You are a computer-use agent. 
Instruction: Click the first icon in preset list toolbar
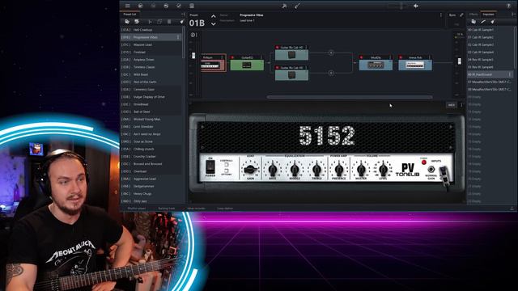click(127, 22)
